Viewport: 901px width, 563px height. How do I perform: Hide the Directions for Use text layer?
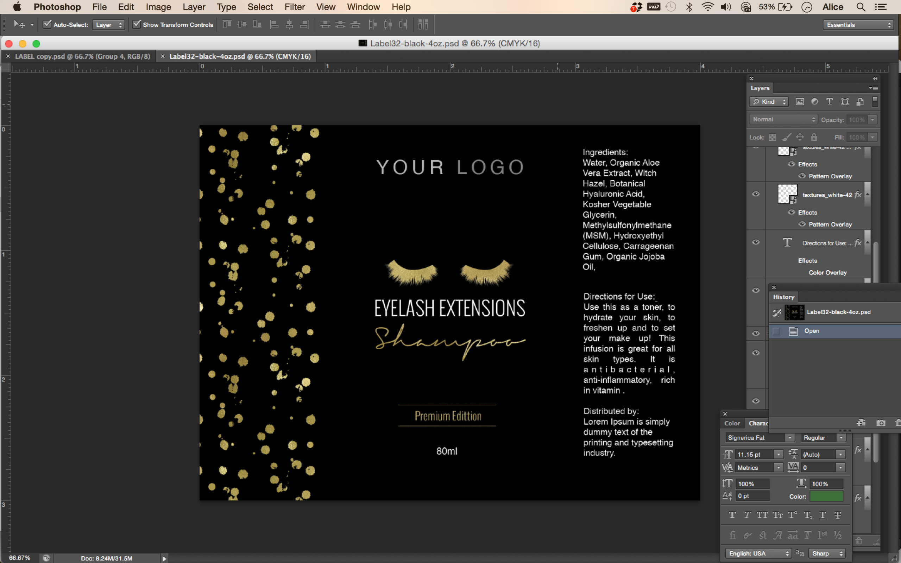coord(756,242)
